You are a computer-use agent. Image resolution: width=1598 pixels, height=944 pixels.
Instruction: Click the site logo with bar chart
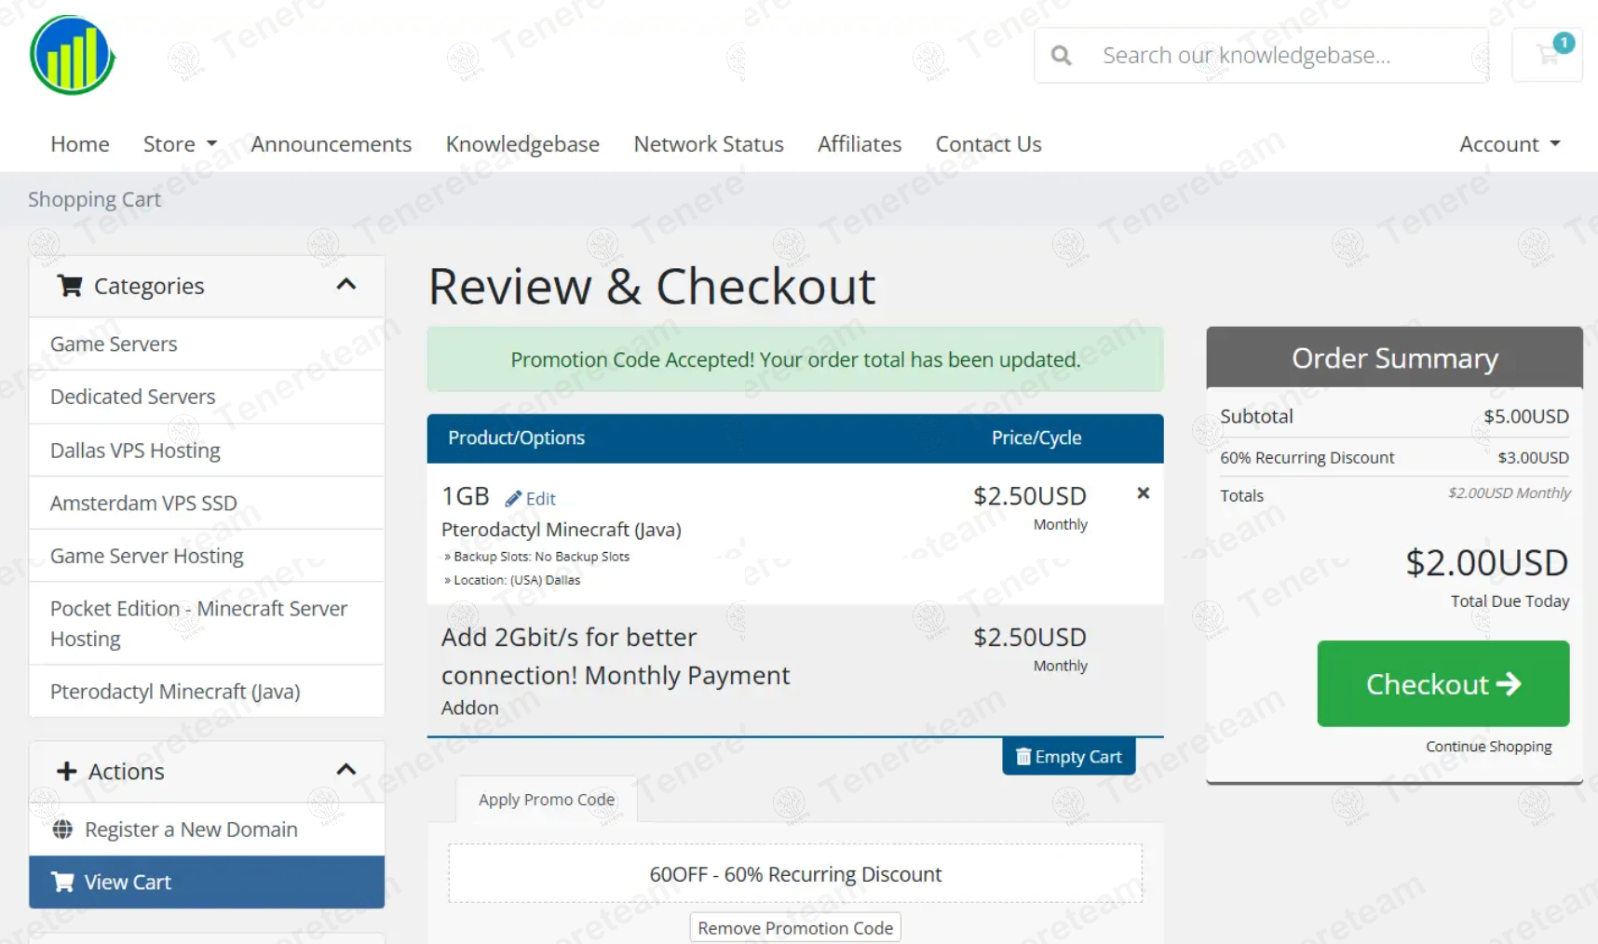click(x=72, y=56)
